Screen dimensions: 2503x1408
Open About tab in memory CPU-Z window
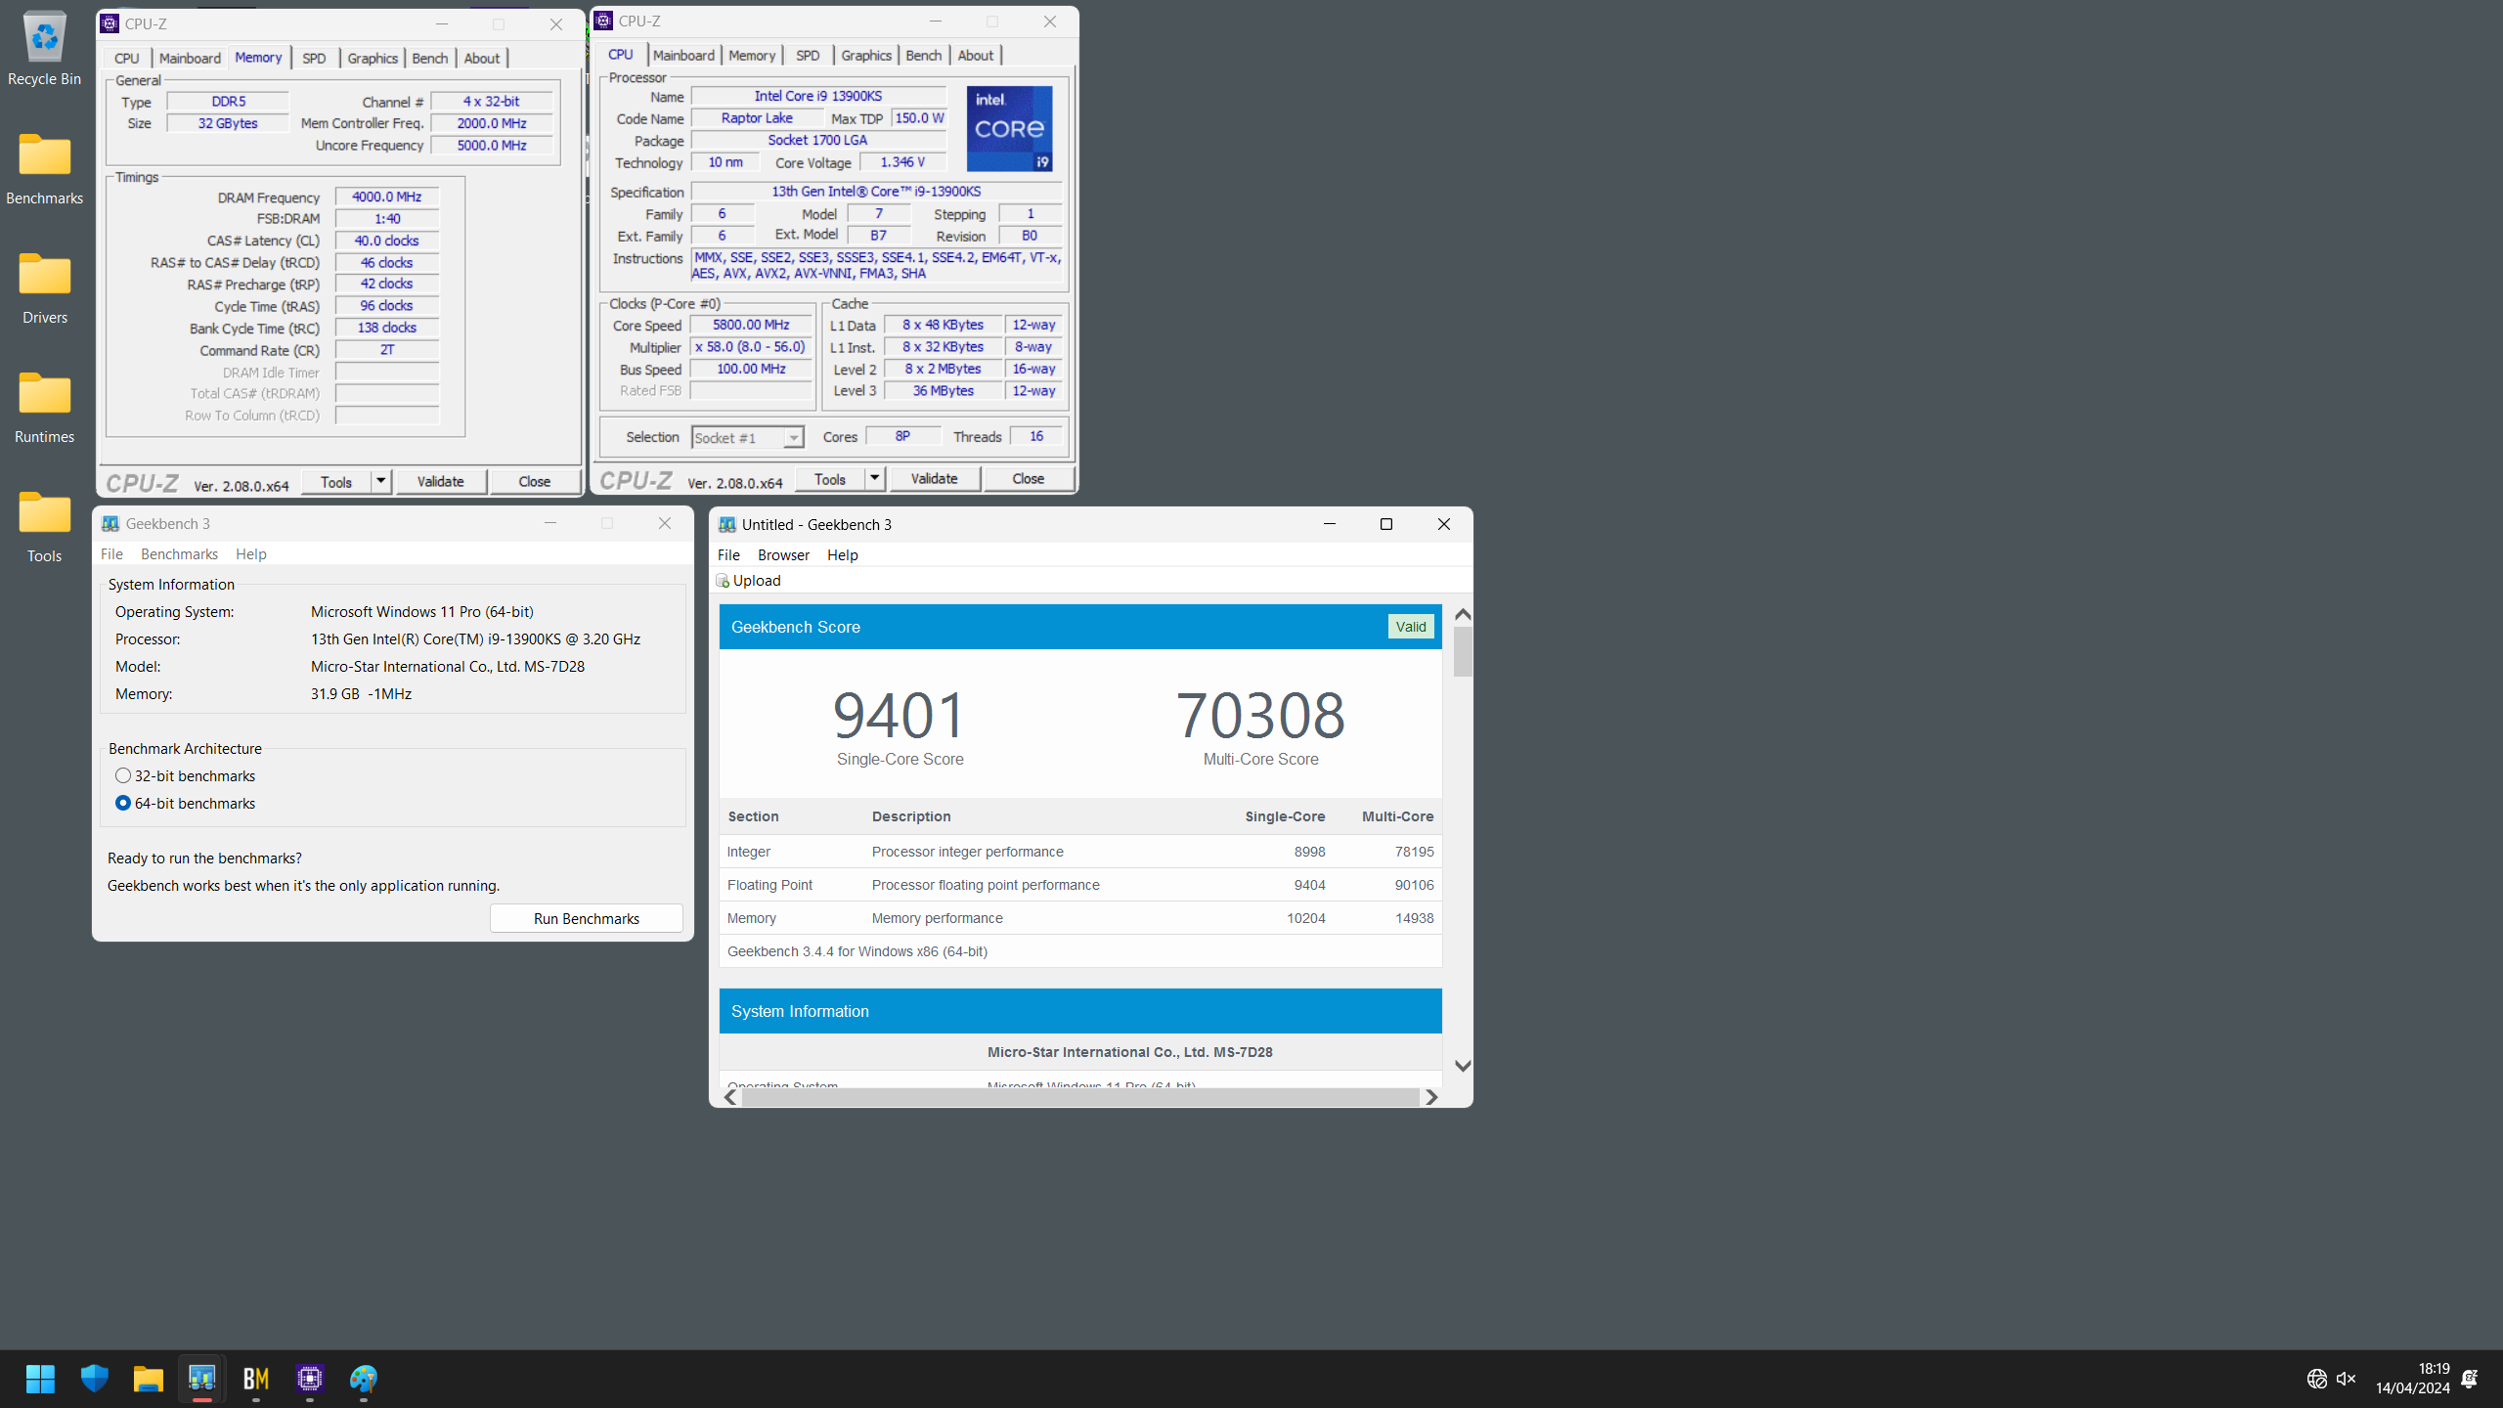point(482,58)
